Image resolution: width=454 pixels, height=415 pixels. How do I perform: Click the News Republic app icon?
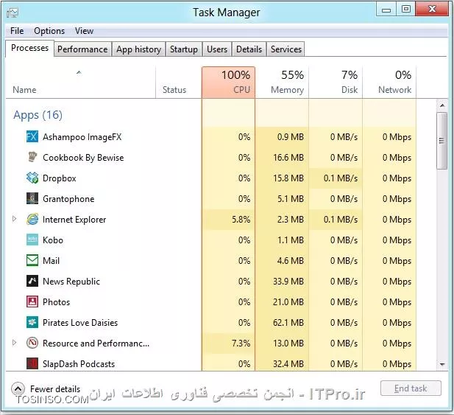(32, 281)
